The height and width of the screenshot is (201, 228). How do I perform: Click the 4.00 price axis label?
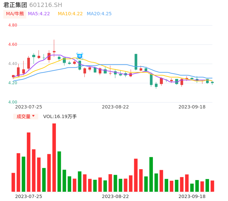[13, 102]
